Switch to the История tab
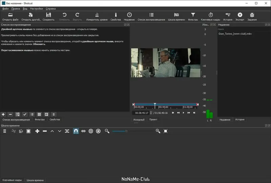Screen dimensions: 271x183 point(240,120)
